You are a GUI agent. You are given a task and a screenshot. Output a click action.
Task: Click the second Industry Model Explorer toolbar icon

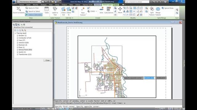coord(16,25)
